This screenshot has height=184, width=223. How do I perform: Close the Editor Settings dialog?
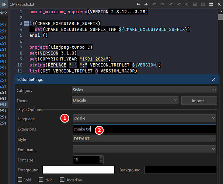click(x=213, y=79)
